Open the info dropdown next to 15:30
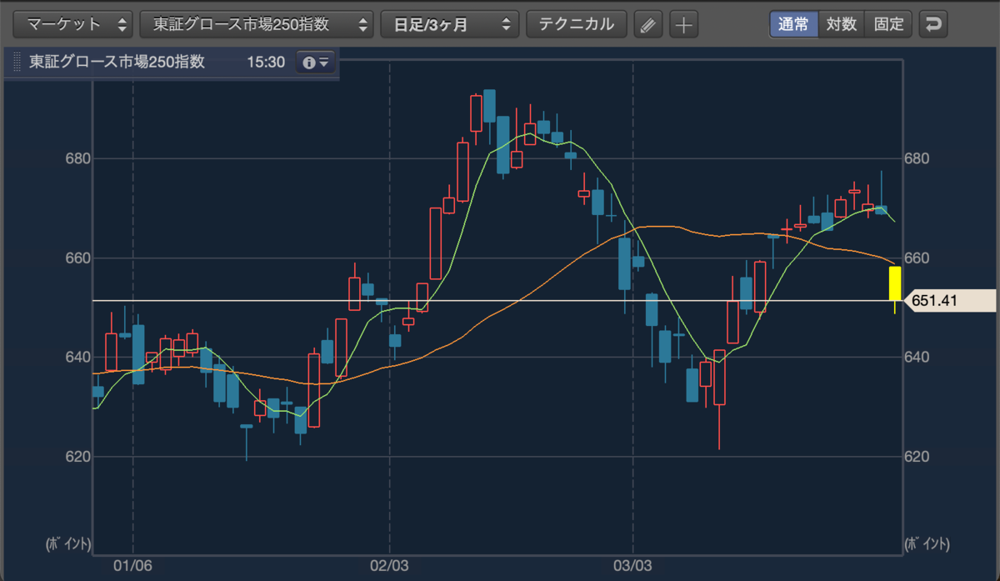The width and height of the screenshot is (1000, 581). (316, 63)
